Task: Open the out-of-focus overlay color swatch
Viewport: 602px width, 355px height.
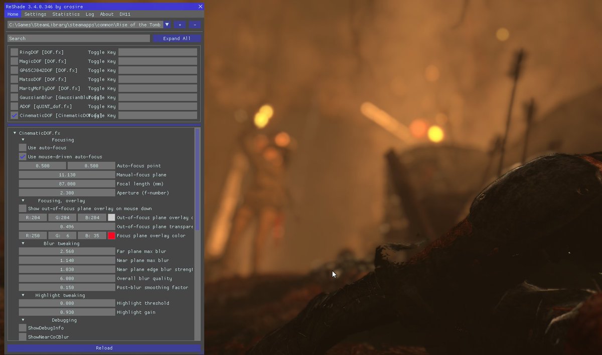Action: pyautogui.click(x=111, y=217)
